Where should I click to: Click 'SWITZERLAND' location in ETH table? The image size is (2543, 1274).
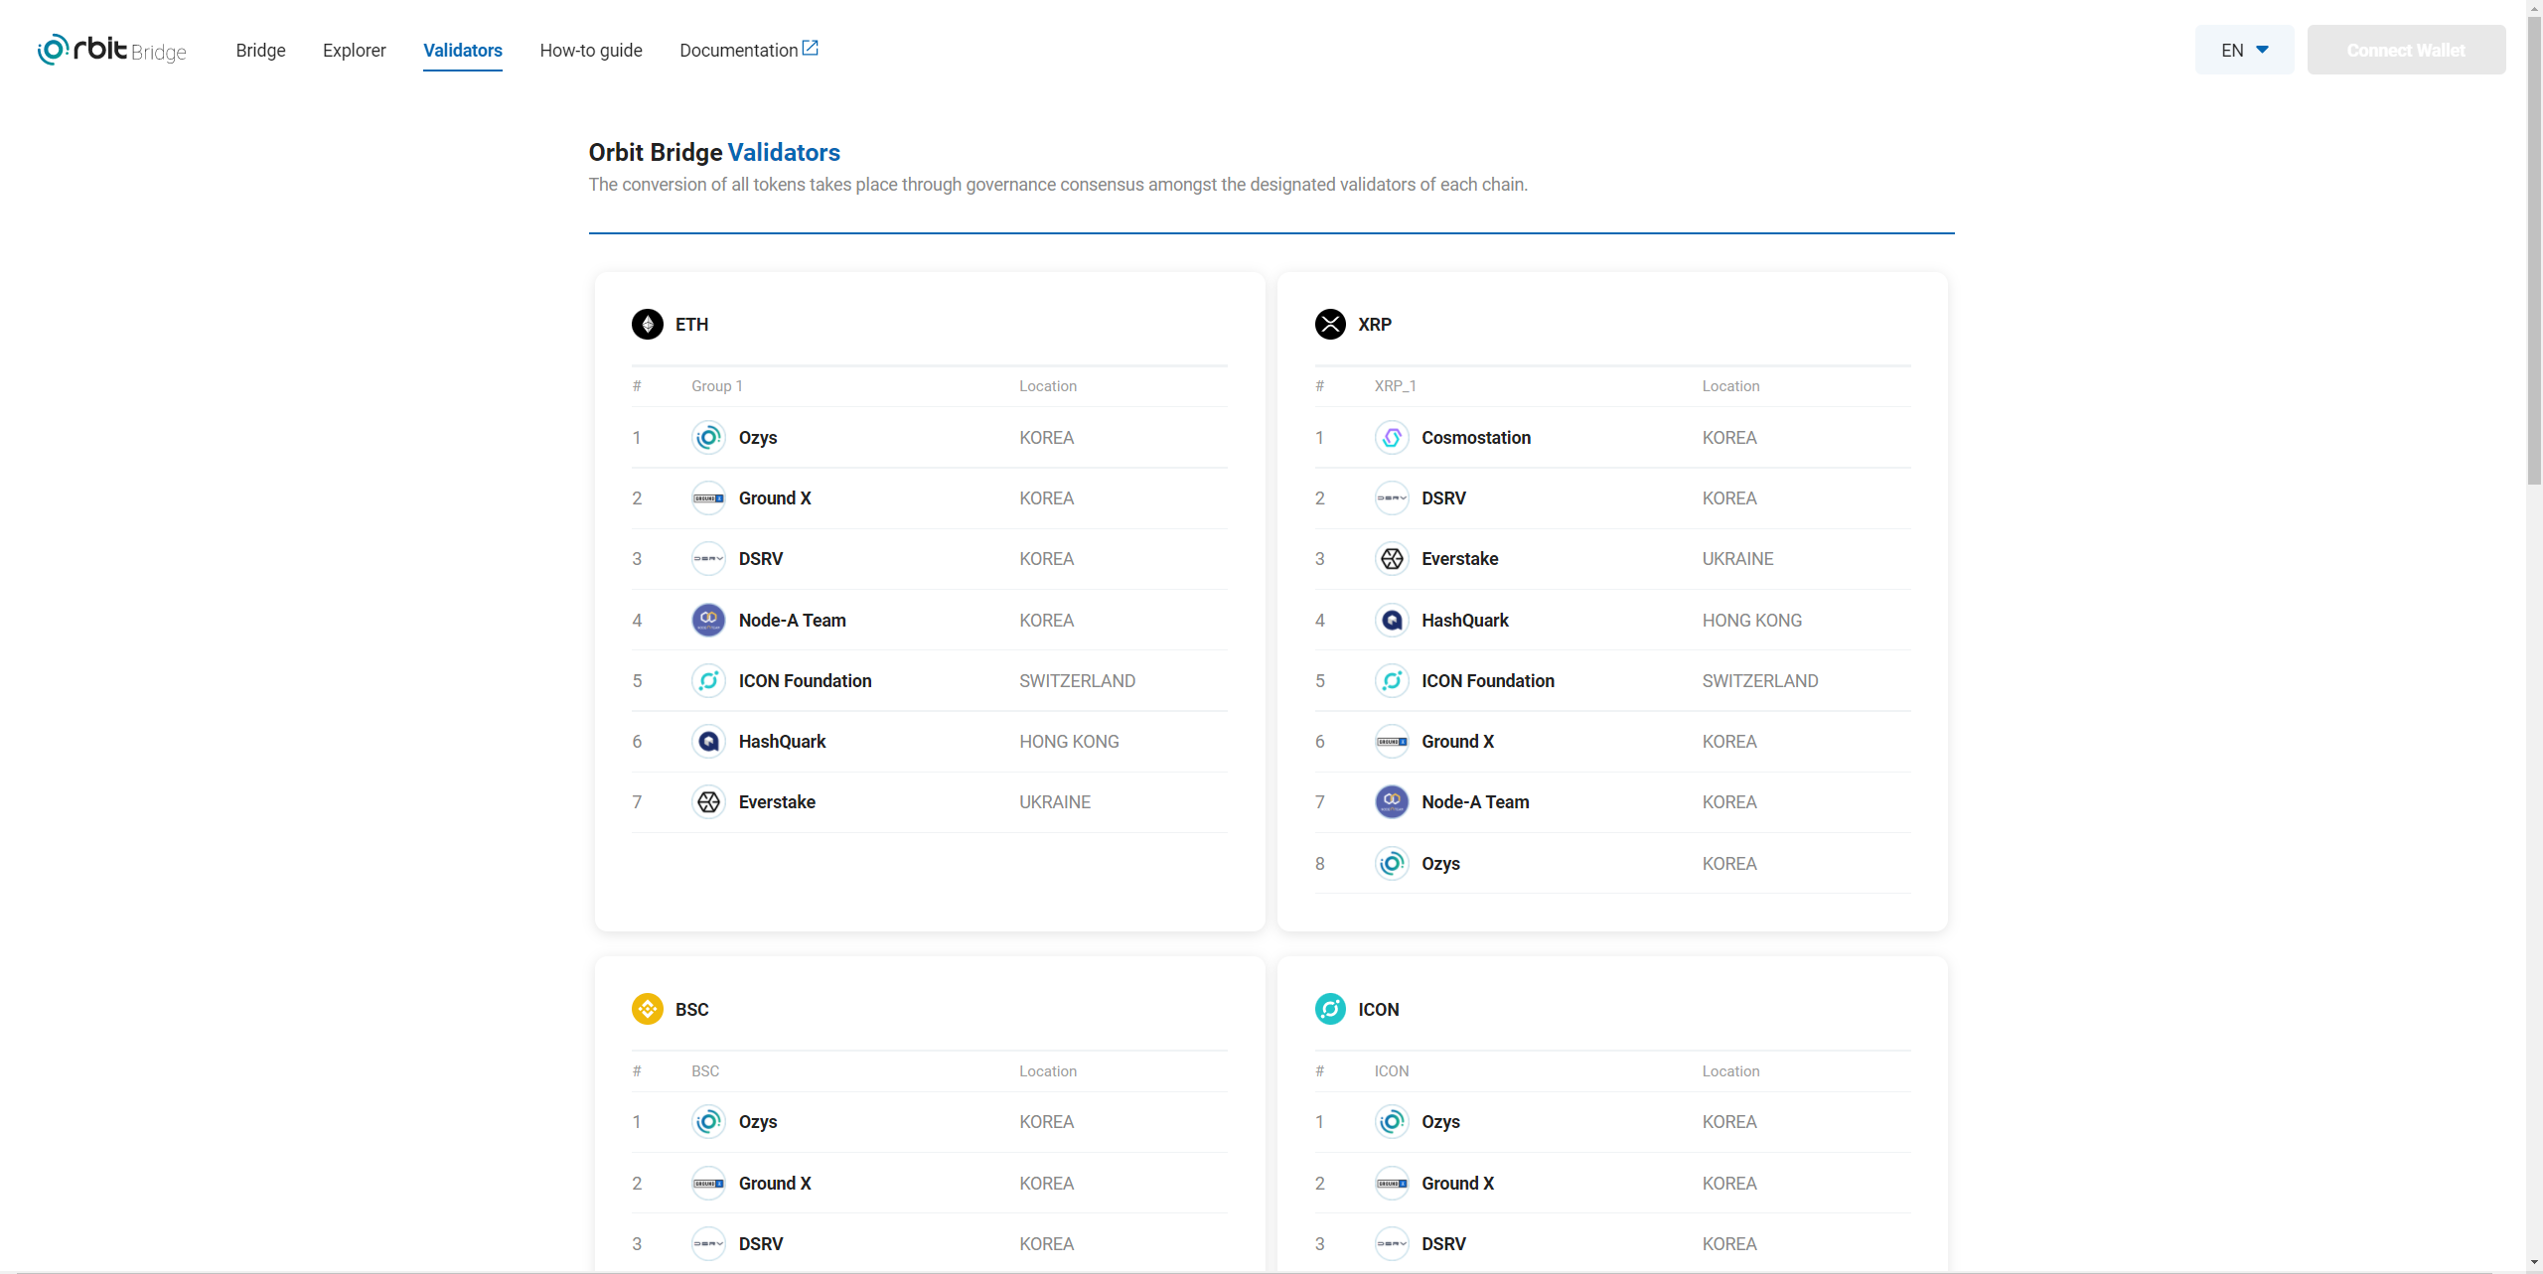[x=1077, y=681]
